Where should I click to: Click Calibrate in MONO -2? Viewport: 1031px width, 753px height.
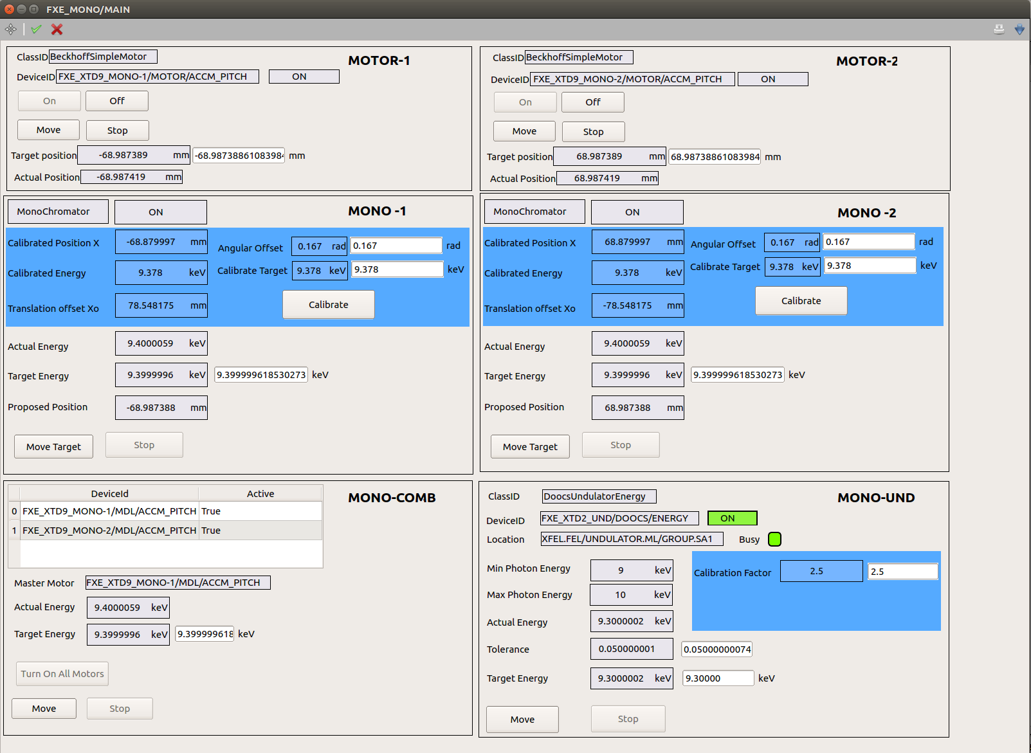click(801, 301)
